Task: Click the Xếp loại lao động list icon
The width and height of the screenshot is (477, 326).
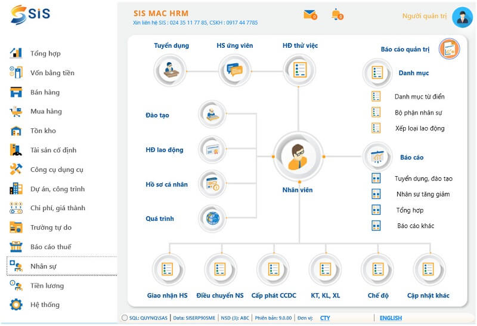Action: click(376, 128)
